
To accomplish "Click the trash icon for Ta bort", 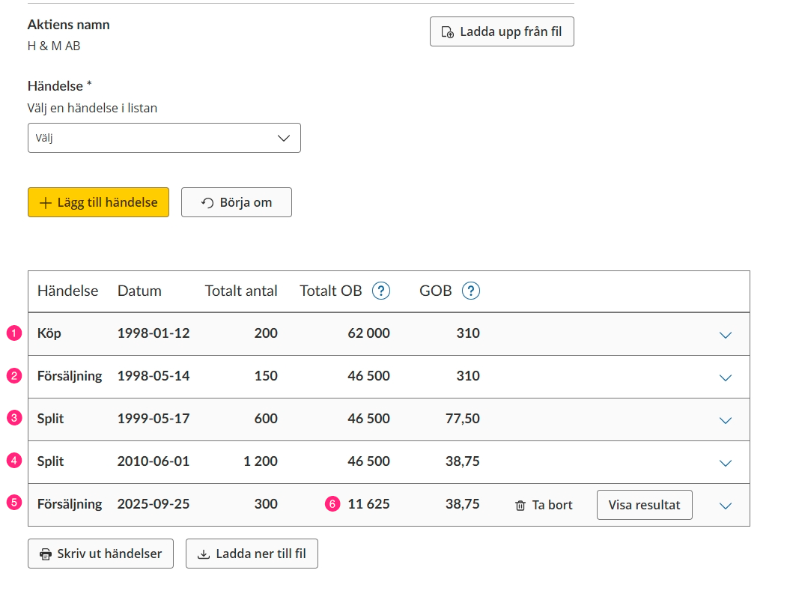I will click(520, 506).
